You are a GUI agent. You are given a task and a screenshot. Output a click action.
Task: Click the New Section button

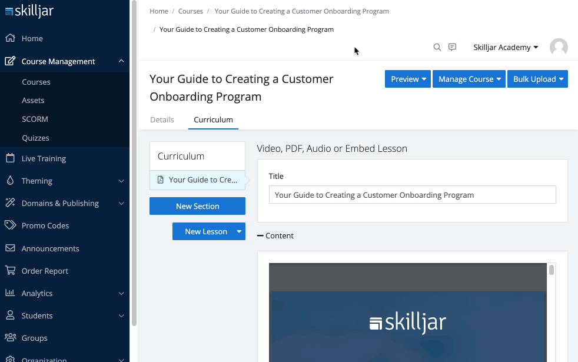tap(197, 206)
